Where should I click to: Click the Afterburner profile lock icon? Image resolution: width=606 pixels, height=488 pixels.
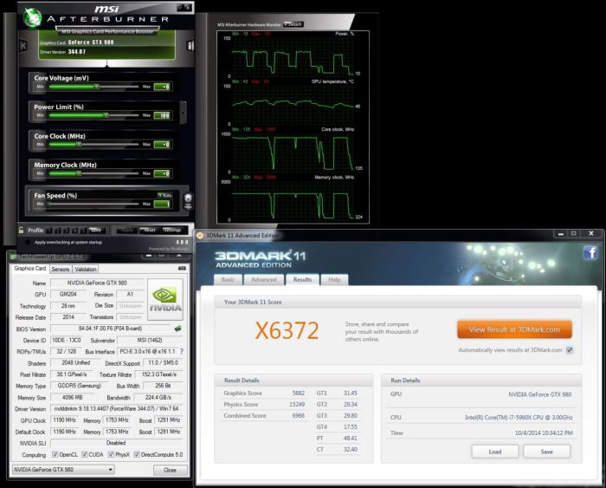point(21,230)
